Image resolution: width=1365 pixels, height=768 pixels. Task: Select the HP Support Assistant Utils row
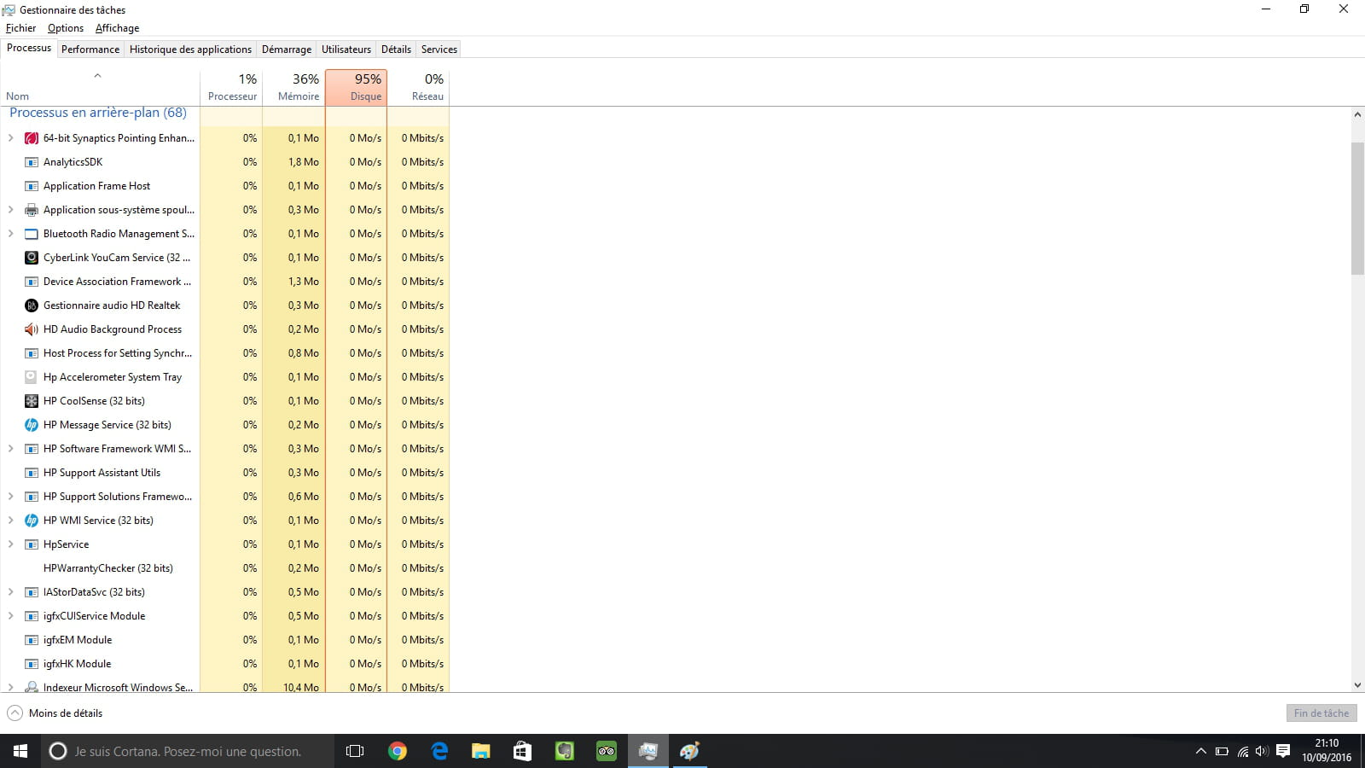(224, 473)
